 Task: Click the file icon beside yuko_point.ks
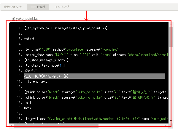click(13, 19)
